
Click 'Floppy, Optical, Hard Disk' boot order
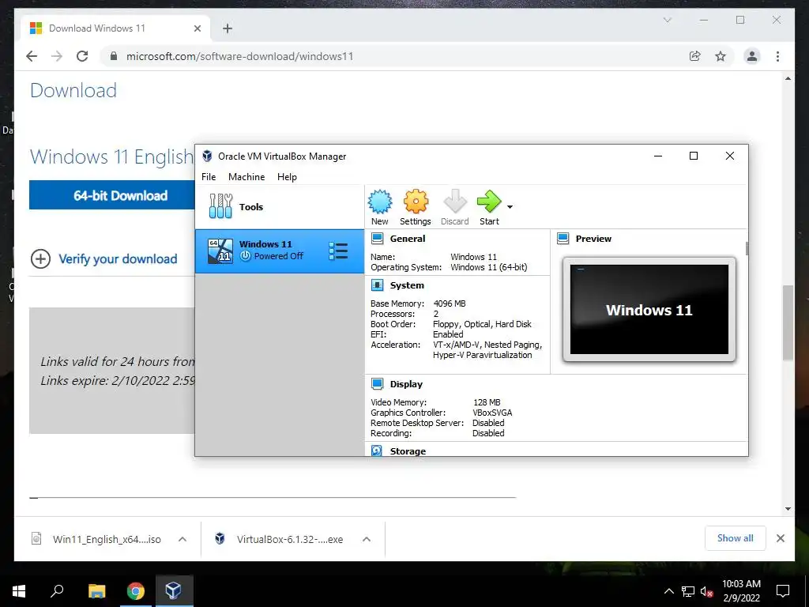pos(482,324)
